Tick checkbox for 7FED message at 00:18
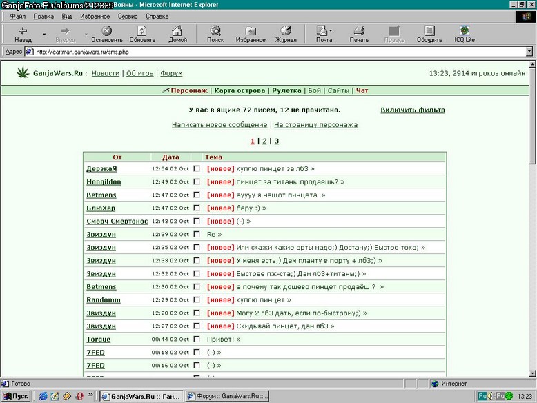The height and width of the screenshot is (403, 537). [197, 352]
